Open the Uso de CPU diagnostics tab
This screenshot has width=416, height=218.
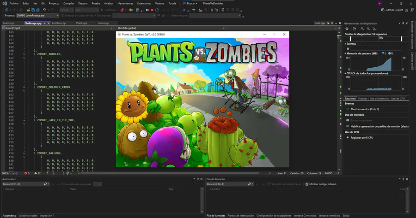(x=398, y=99)
